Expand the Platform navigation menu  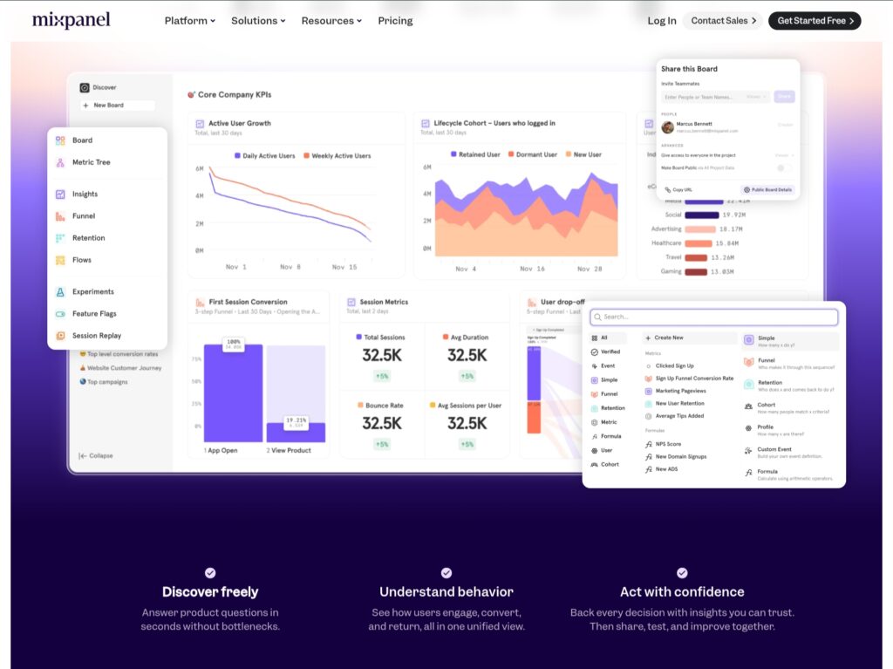click(x=188, y=20)
